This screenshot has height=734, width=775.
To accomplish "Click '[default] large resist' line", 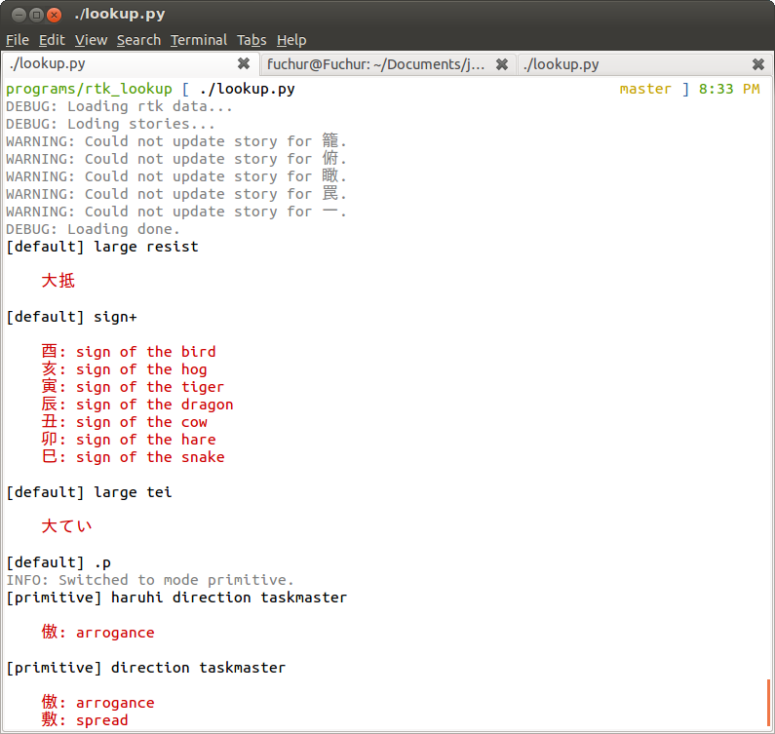I will coord(101,247).
